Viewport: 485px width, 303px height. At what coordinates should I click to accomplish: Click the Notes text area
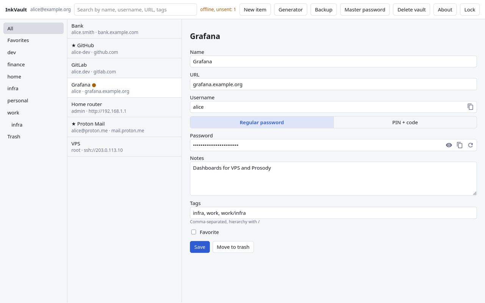point(333,179)
